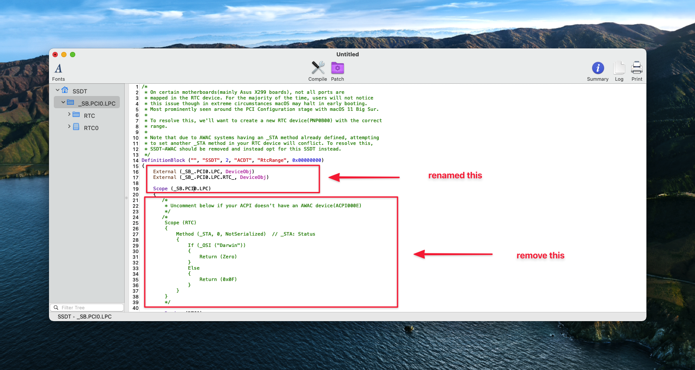
Task: Open the Patch tool
Action: point(337,68)
